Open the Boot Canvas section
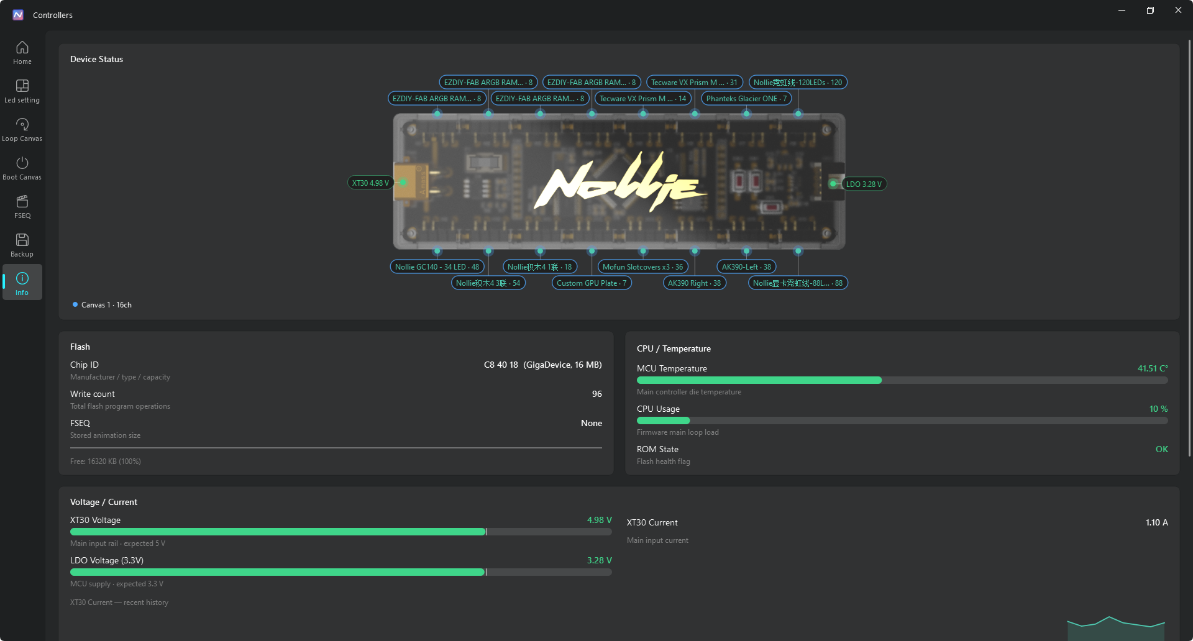The width and height of the screenshot is (1193, 641). pyautogui.click(x=22, y=168)
